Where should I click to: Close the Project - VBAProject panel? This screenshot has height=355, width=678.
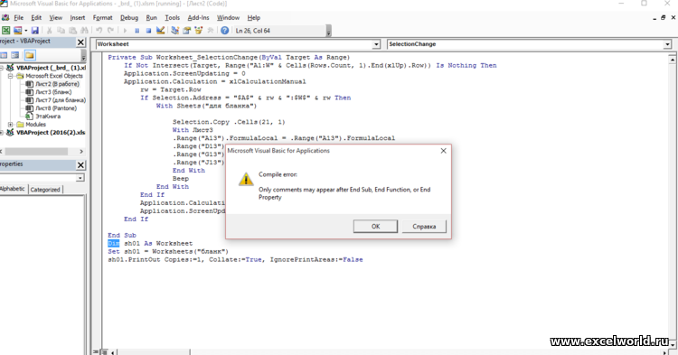[x=80, y=42]
